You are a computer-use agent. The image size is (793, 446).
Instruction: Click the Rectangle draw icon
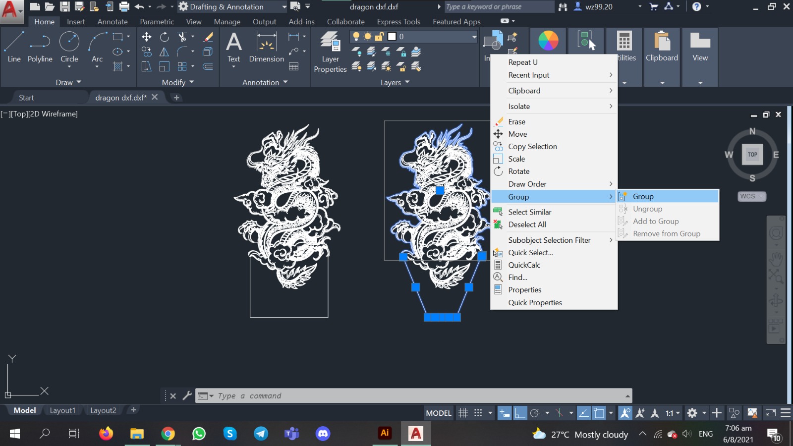[117, 37]
